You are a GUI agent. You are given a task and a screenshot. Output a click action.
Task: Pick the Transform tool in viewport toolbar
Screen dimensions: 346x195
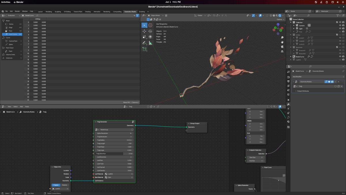click(150, 37)
